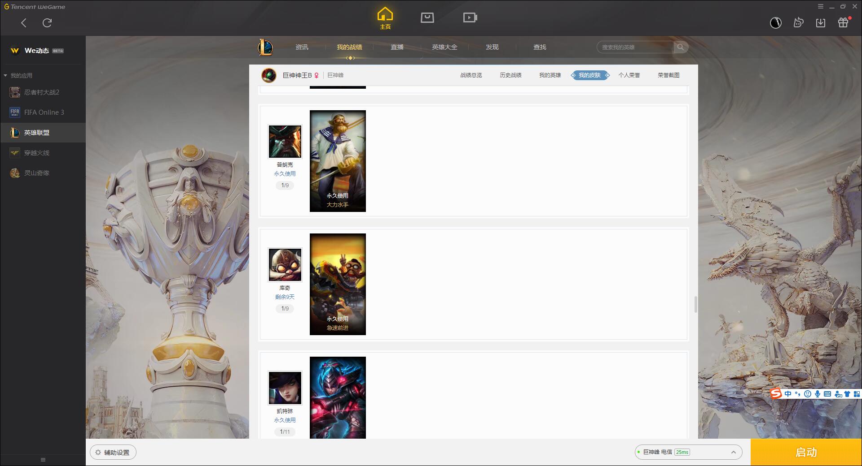Image resolution: width=862 pixels, height=466 pixels.
Task: Open the 查找 tab
Action: point(540,47)
